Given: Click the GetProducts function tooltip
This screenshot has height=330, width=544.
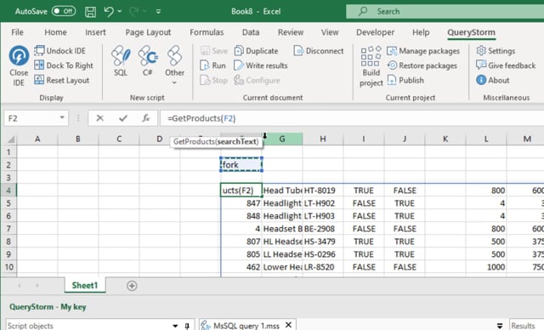Looking at the screenshot, I should click(x=216, y=141).
